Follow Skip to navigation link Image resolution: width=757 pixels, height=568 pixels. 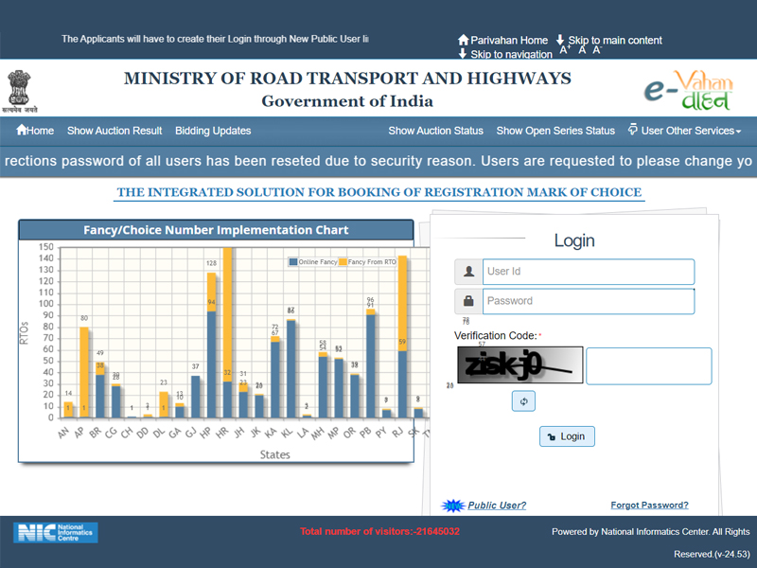(505, 54)
